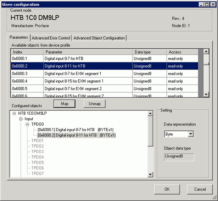Viewport: 218px width, 201px height.
Task: Select row 0x6000.3 EXM segment 1
Action: [104, 74]
